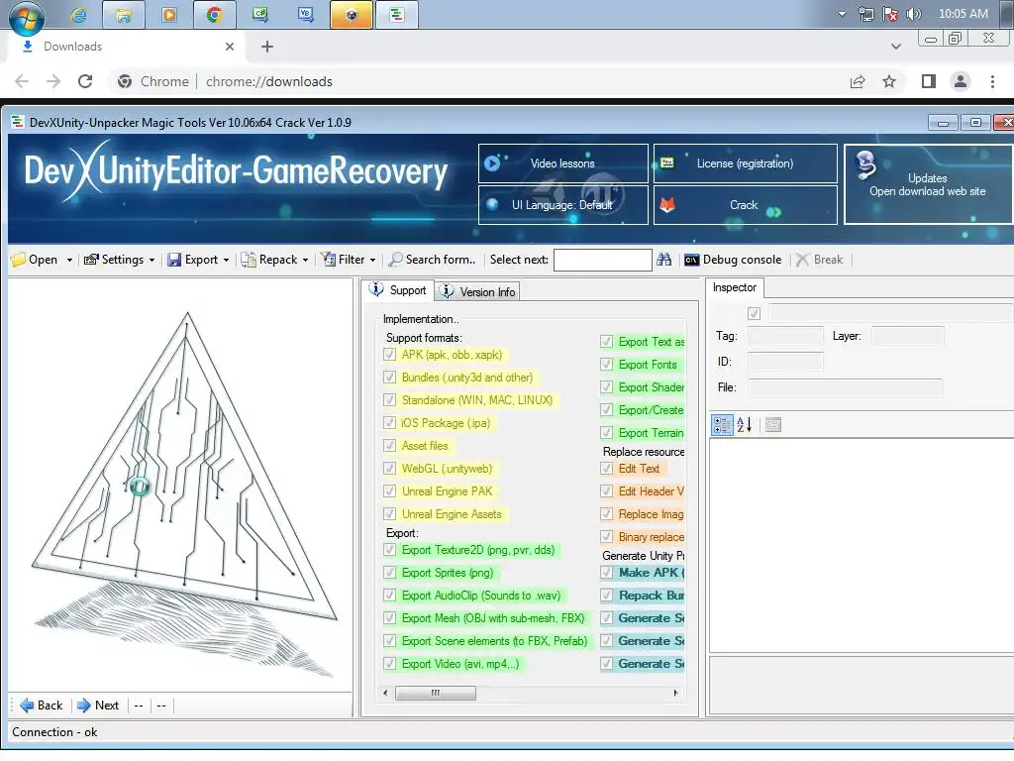
Task: Click Support panel scroll right arrow
Action: (675, 693)
